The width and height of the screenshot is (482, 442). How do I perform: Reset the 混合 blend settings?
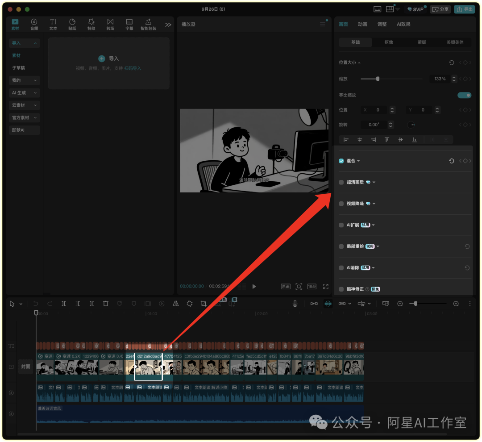452,161
